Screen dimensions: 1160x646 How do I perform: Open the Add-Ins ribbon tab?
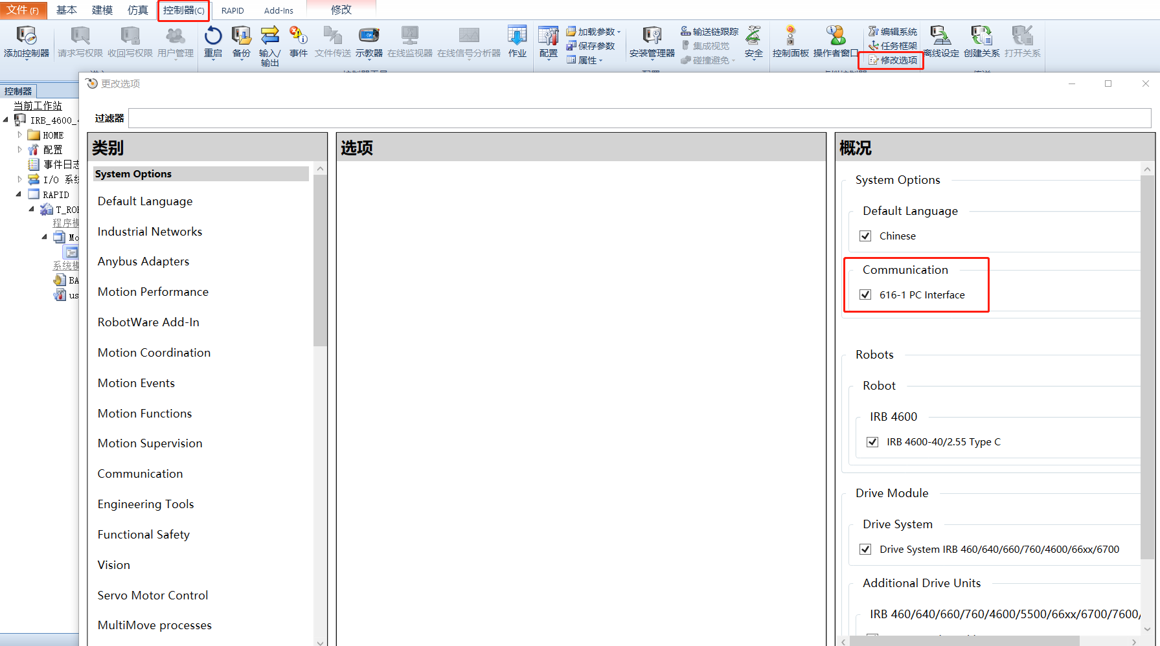click(x=278, y=10)
